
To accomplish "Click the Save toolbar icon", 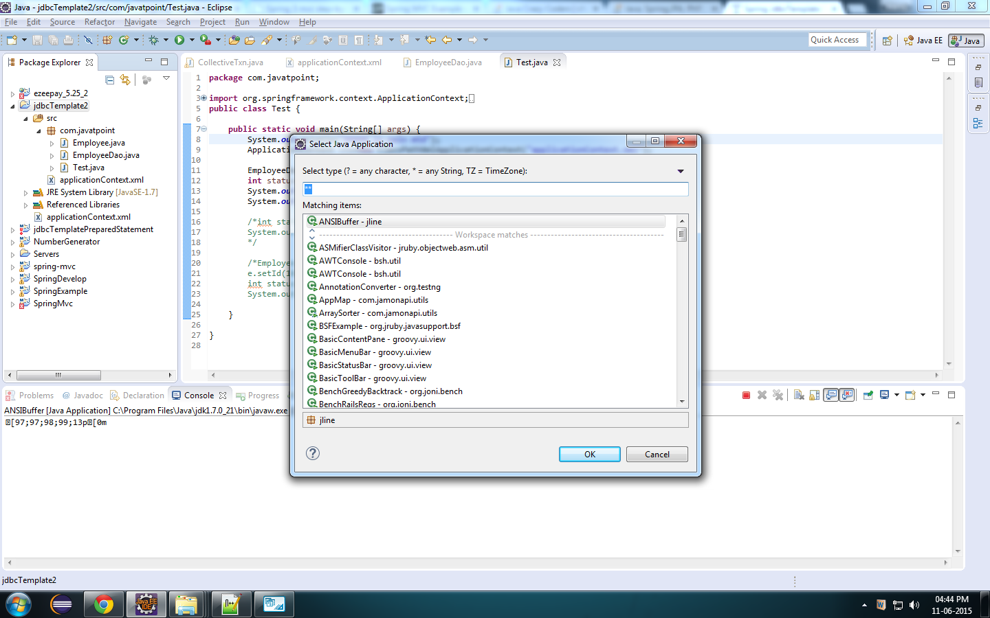I will (37, 40).
